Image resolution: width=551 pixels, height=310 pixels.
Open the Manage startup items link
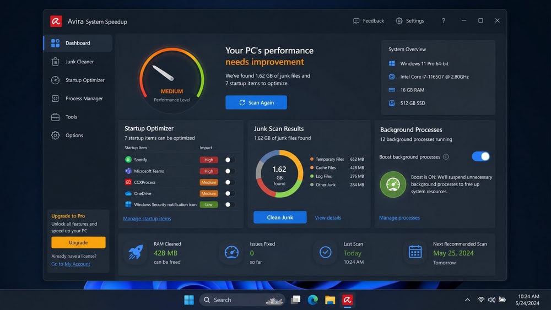point(147,219)
